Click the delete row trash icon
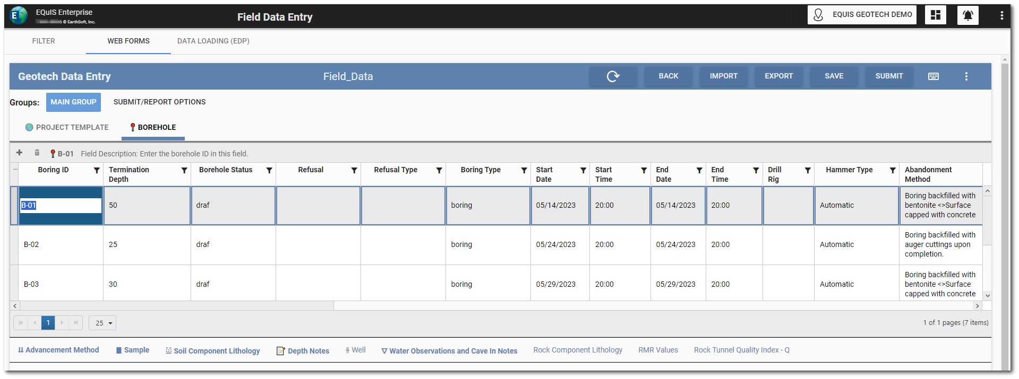1019x379 pixels. [37, 153]
